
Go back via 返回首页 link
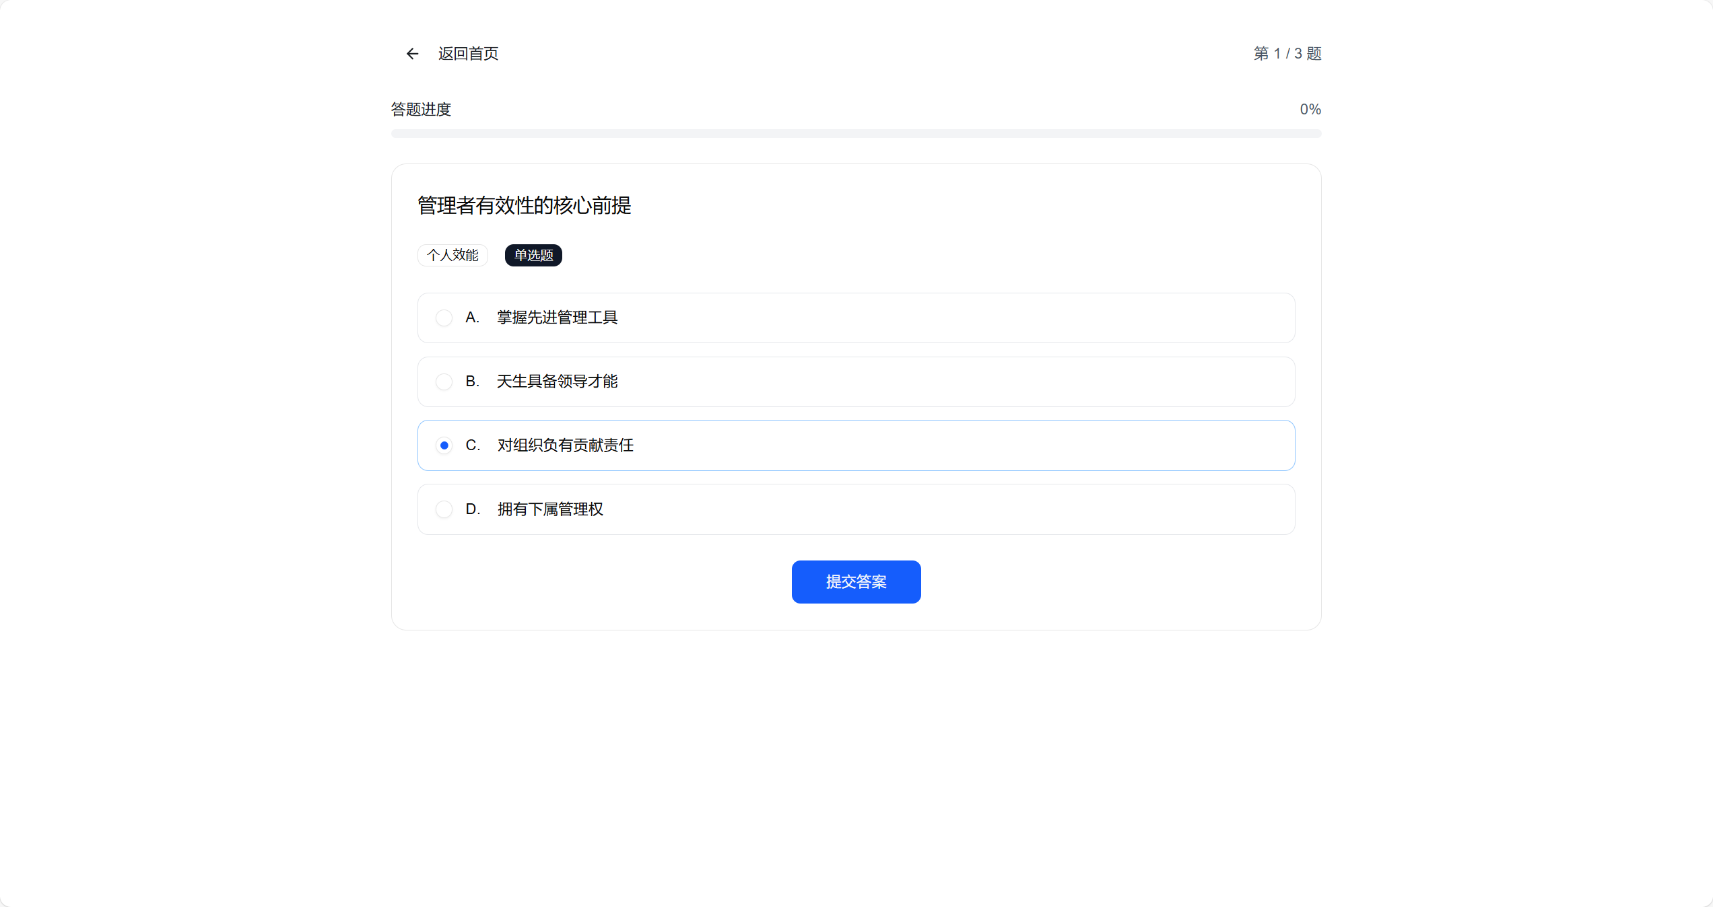coord(468,54)
